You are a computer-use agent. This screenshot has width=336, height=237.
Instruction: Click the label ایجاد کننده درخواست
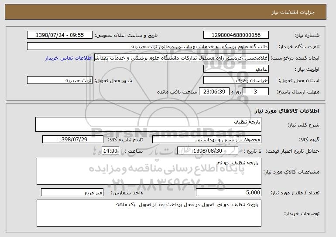point(295,58)
